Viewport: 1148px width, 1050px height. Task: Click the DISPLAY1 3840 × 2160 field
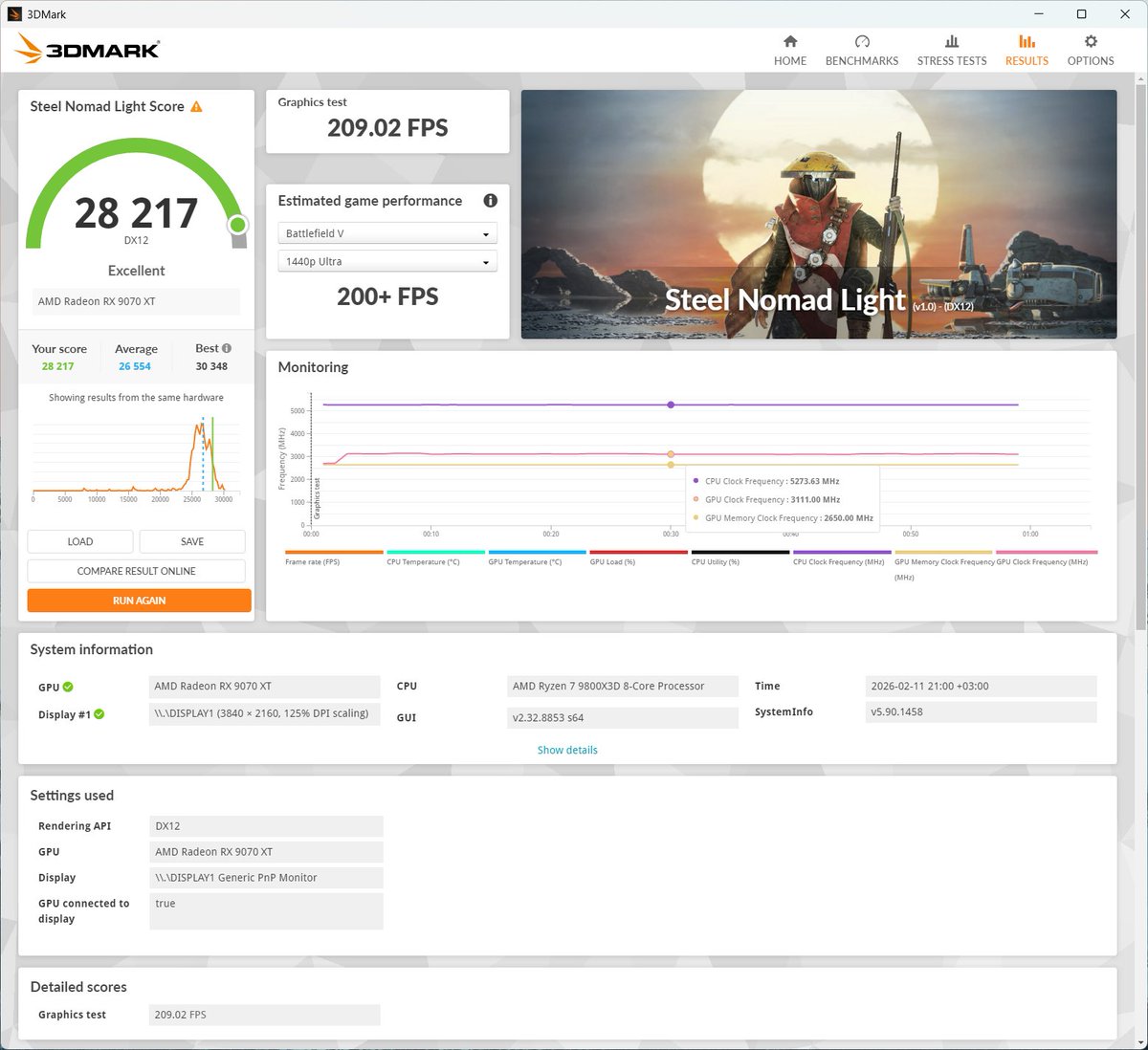pos(264,713)
